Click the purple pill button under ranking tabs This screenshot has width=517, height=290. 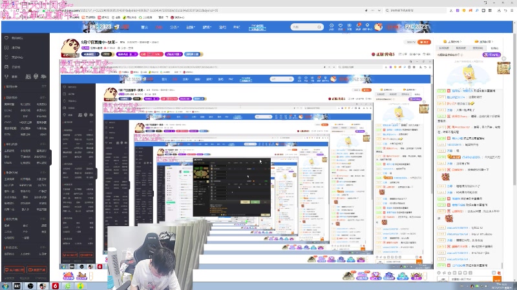point(492,55)
